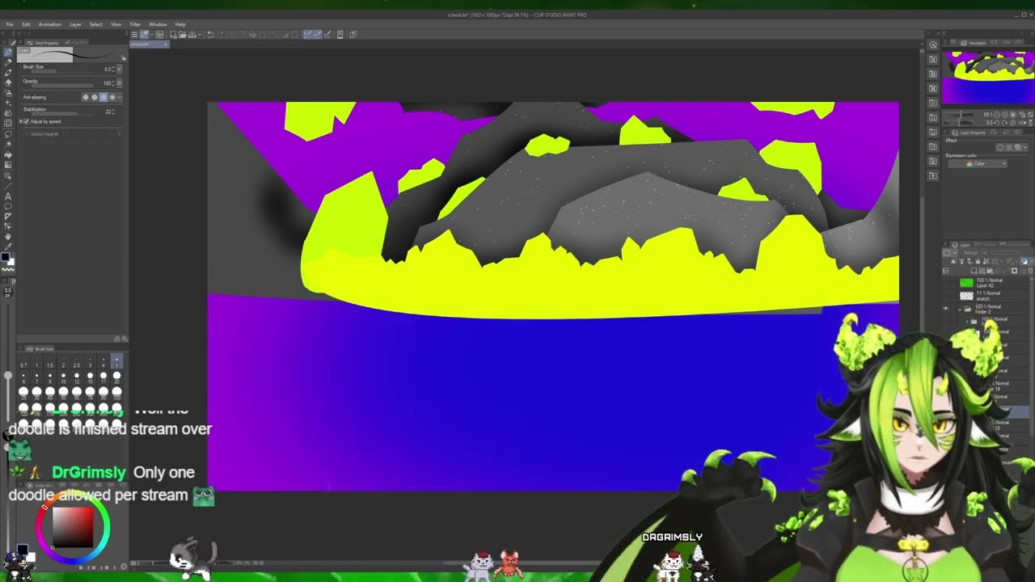
Task: Open the Layer menu
Action: 75,24
